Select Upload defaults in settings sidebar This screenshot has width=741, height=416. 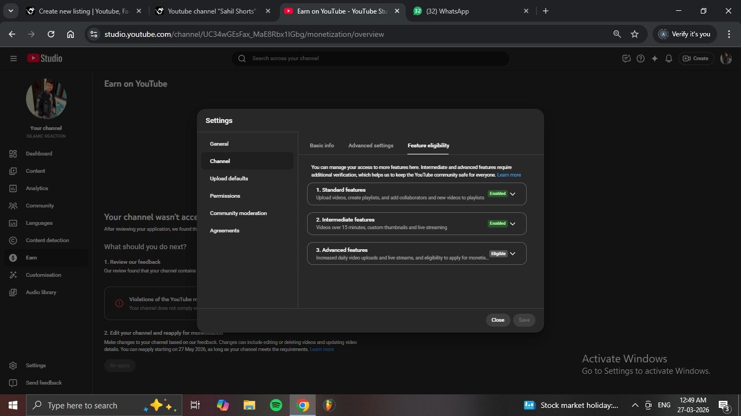coord(229,179)
